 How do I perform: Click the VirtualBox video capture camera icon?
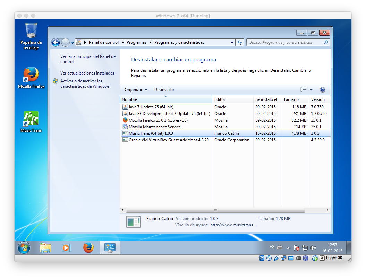tap(298, 258)
